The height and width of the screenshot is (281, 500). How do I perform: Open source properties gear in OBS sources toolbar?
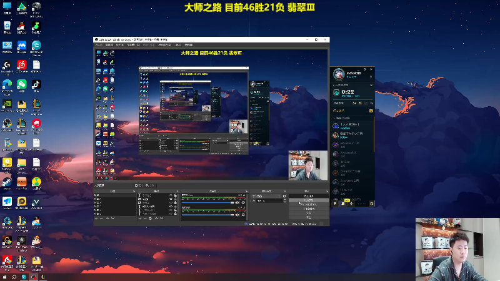[150, 218]
